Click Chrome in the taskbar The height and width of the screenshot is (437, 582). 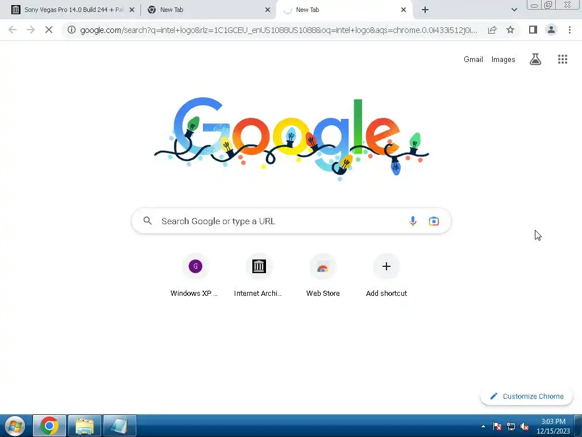(x=49, y=426)
